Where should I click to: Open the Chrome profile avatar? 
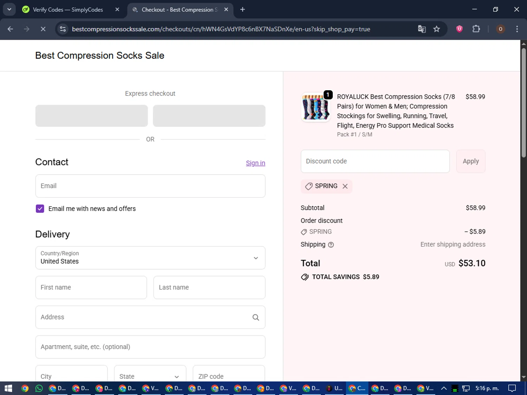[500, 29]
